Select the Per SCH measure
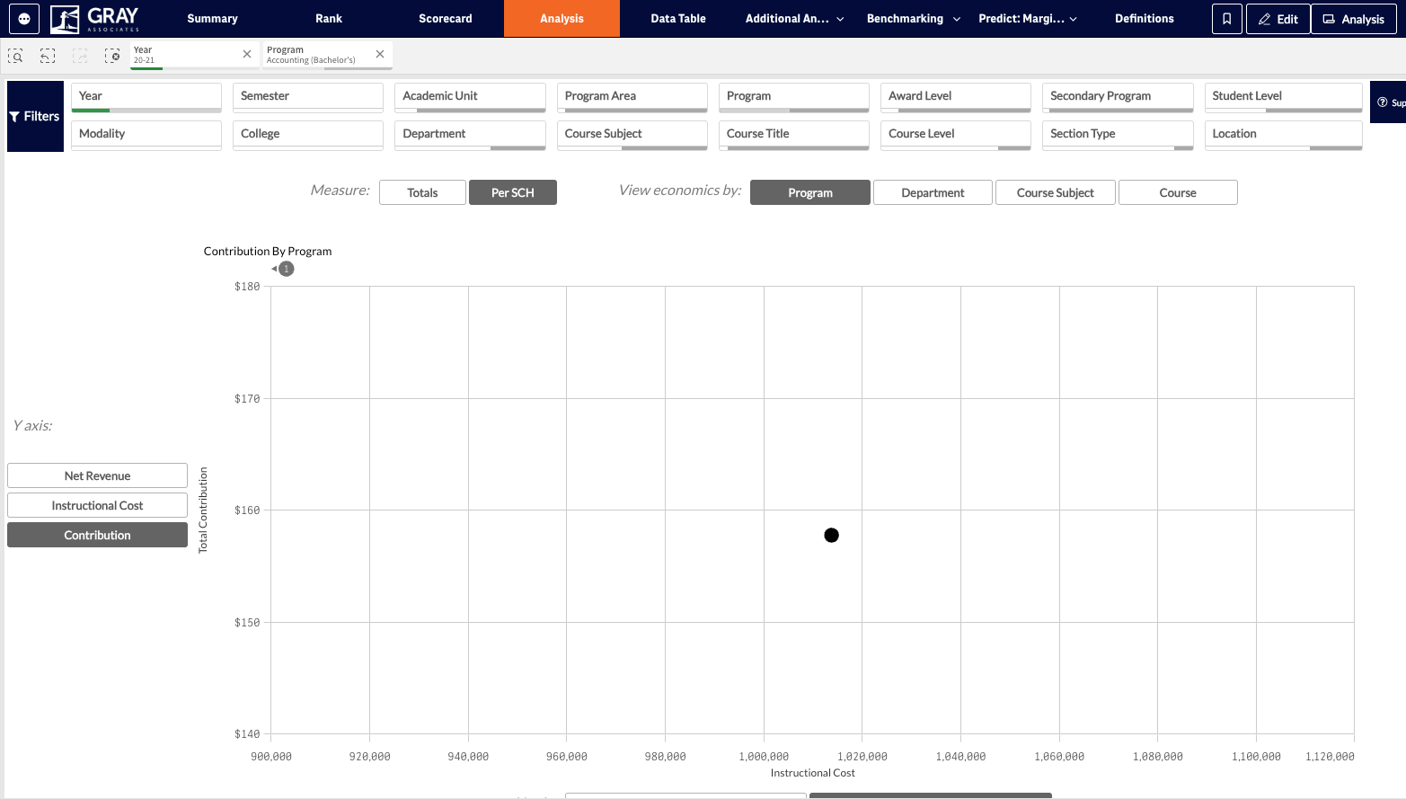The height and width of the screenshot is (799, 1406). point(513,192)
